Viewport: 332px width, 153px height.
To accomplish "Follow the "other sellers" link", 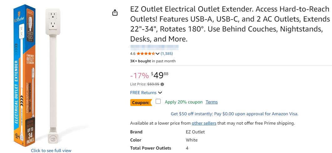I will (204, 123).
